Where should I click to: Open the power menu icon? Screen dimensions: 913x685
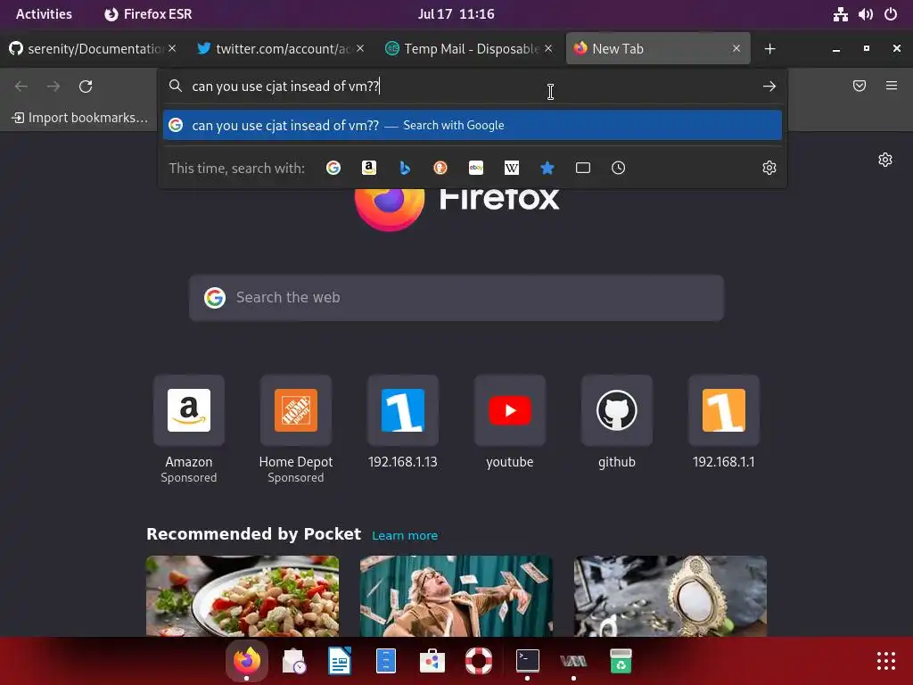[x=891, y=14]
